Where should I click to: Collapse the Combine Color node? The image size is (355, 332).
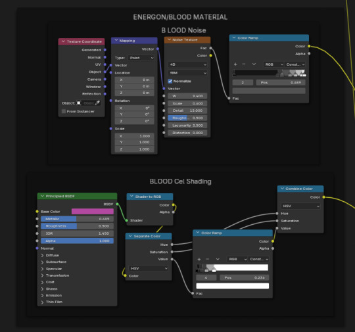click(x=282, y=189)
